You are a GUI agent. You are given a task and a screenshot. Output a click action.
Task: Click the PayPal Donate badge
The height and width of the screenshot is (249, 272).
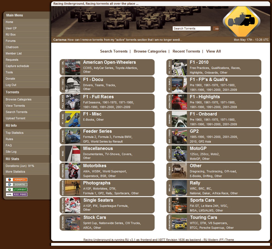coord(17,185)
